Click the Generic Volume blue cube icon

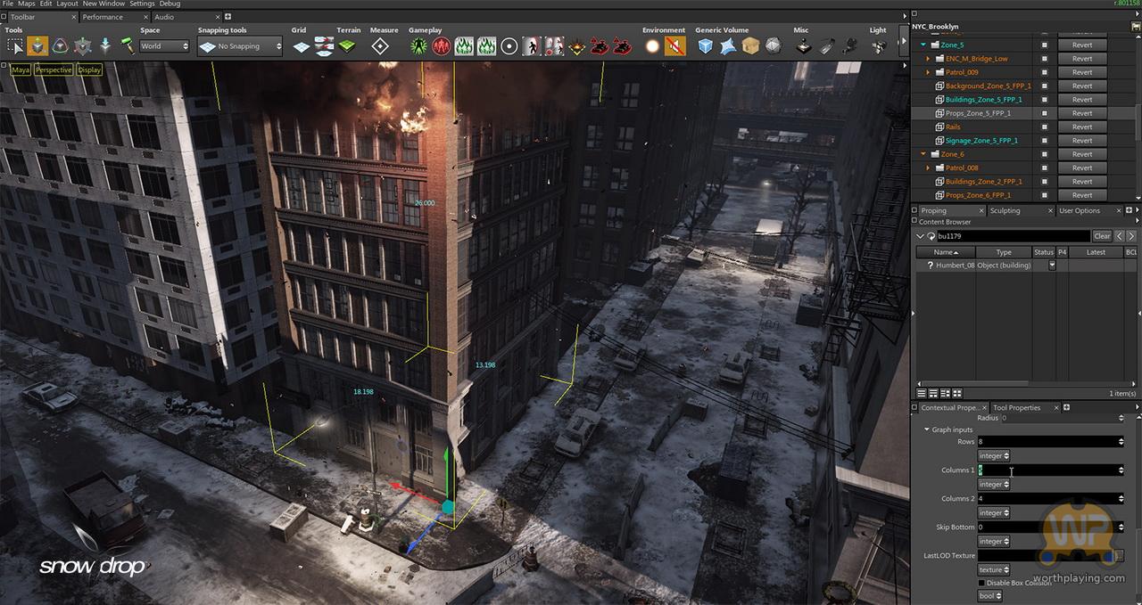coord(706,46)
